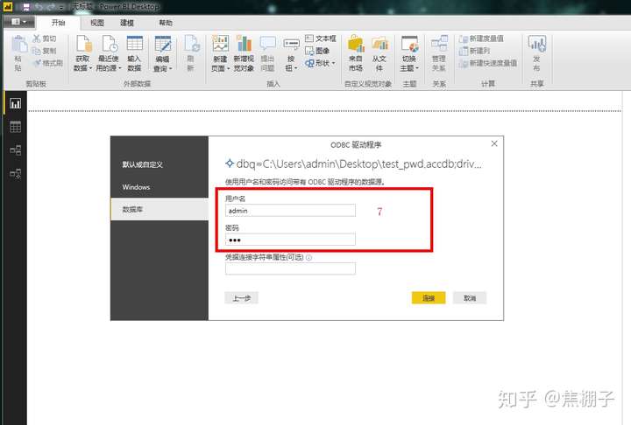The width and height of the screenshot is (631, 425).
Task: Click 新建度量值 in the ribbon
Action: (x=481, y=38)
